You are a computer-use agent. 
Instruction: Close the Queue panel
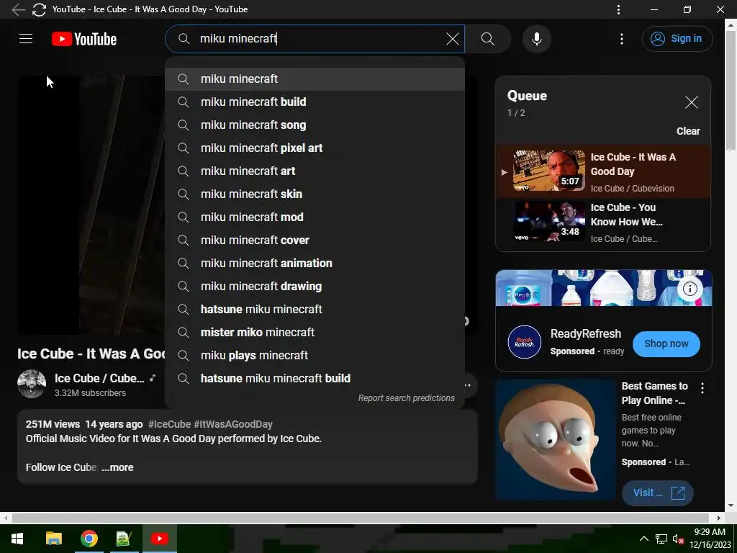[691, 102]
